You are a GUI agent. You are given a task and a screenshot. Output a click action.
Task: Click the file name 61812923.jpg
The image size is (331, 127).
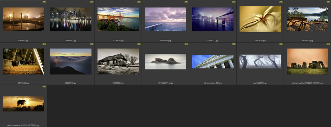[23, 40]
